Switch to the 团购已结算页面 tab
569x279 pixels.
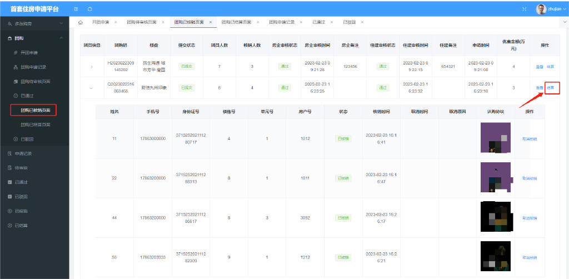click(236, 22)
